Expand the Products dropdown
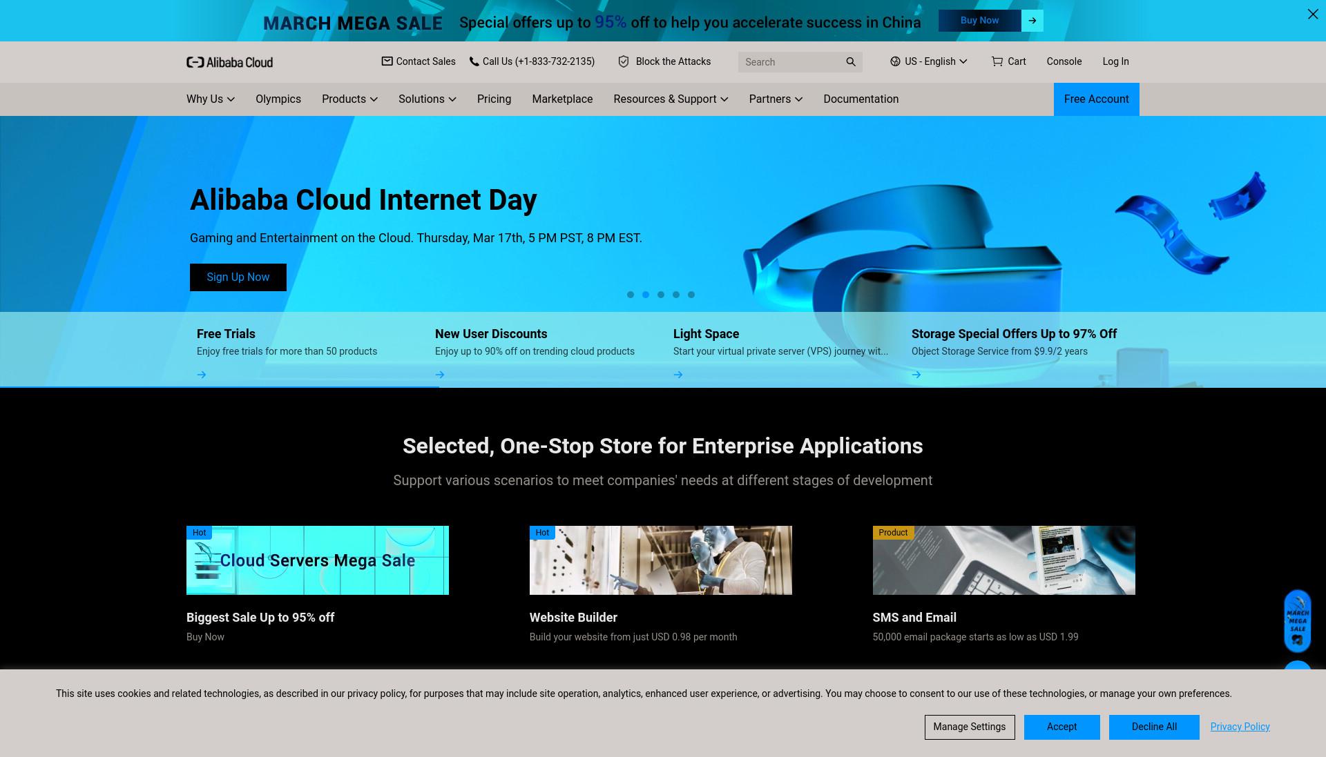The image size is (1326, 757). click(x=349, y=99)
